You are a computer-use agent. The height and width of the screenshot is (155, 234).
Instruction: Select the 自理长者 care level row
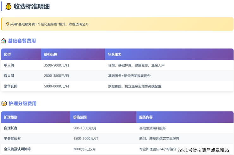10,128
